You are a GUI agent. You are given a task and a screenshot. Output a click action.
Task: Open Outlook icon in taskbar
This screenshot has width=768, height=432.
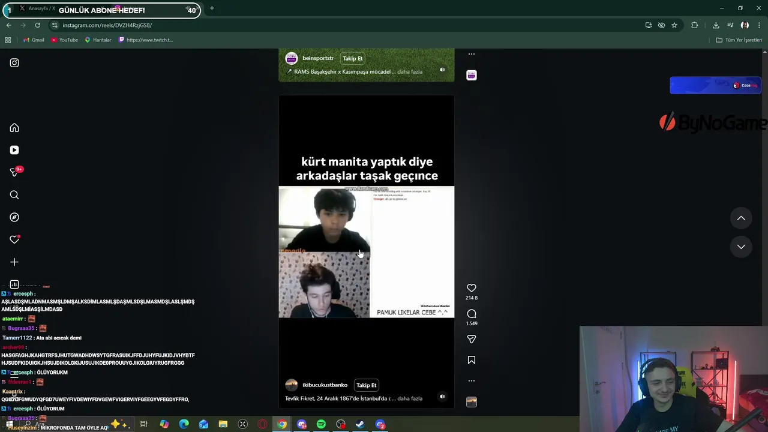pyautogui.click(x=203, y=424)
